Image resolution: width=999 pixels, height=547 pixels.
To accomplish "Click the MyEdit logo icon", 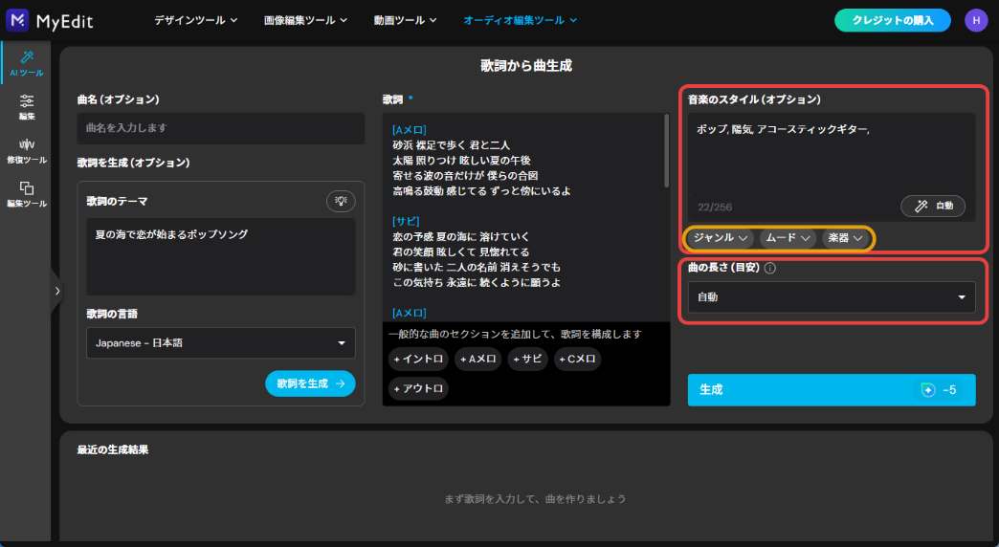I will (x=17, y=20).
